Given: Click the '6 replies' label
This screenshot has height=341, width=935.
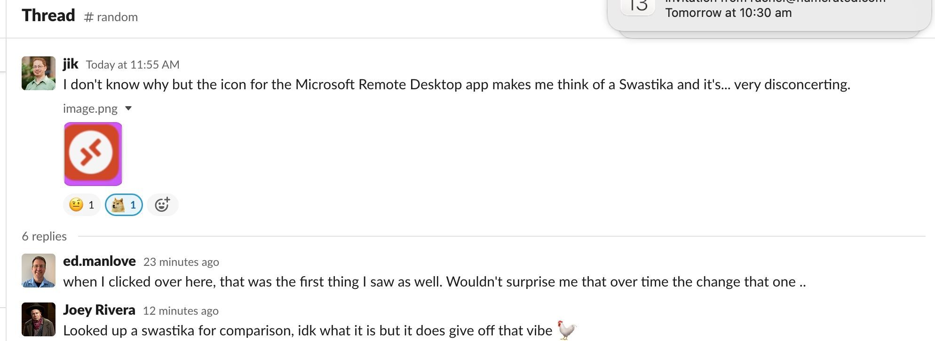Looking at the screenshot, I should (44, 236).
